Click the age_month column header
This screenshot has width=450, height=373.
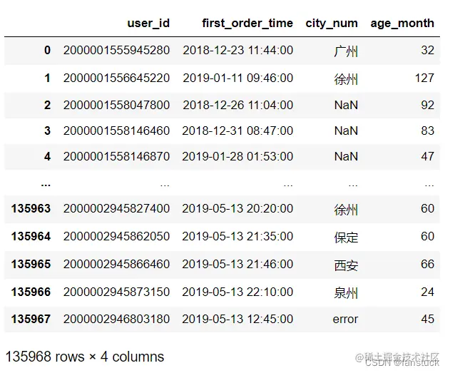(x=402, y=23)
